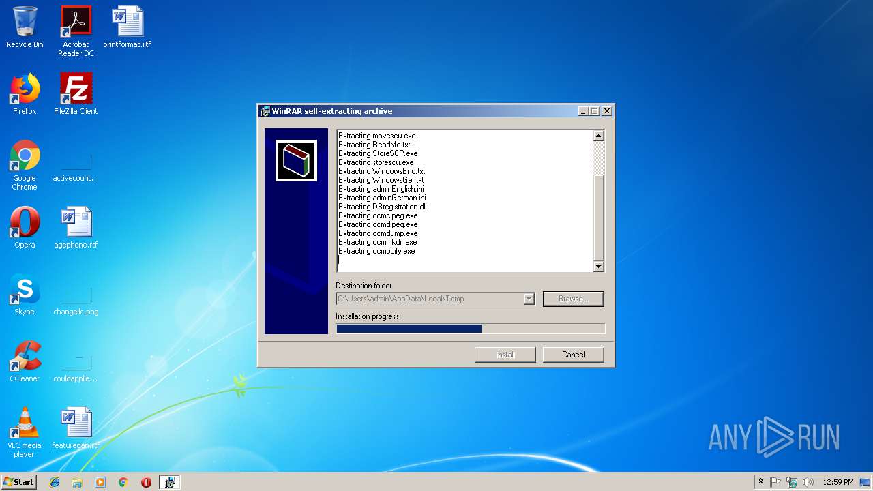Open VLC media player shortcut

25,432
